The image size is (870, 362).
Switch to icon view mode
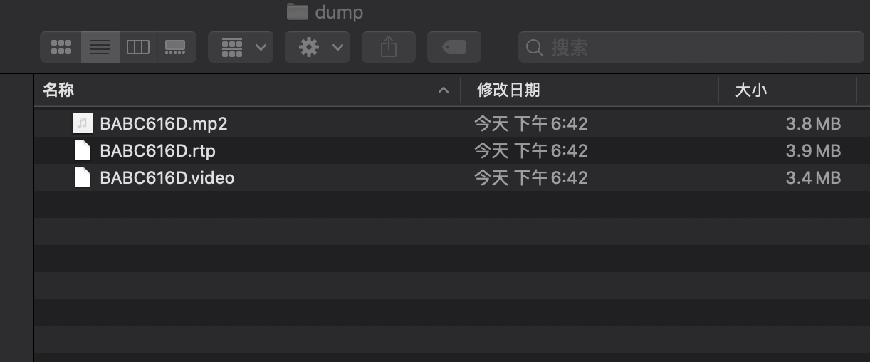[61, 47]
